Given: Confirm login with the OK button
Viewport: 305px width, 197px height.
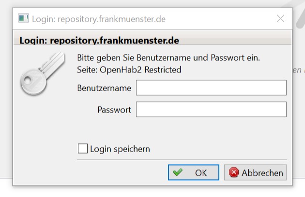Looking at the screenshot, I should point(194,172).
